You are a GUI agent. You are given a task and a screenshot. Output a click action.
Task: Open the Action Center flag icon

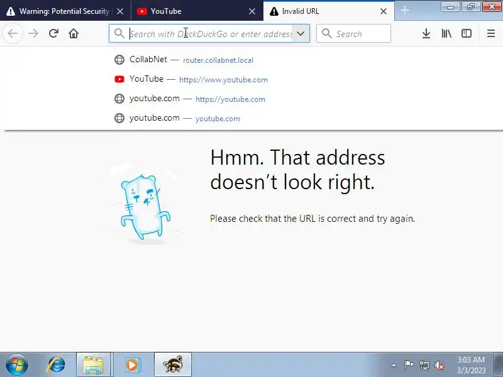[x=409, y=365]
